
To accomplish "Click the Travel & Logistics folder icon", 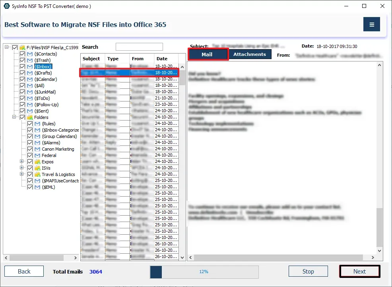I will pos(37,174).
